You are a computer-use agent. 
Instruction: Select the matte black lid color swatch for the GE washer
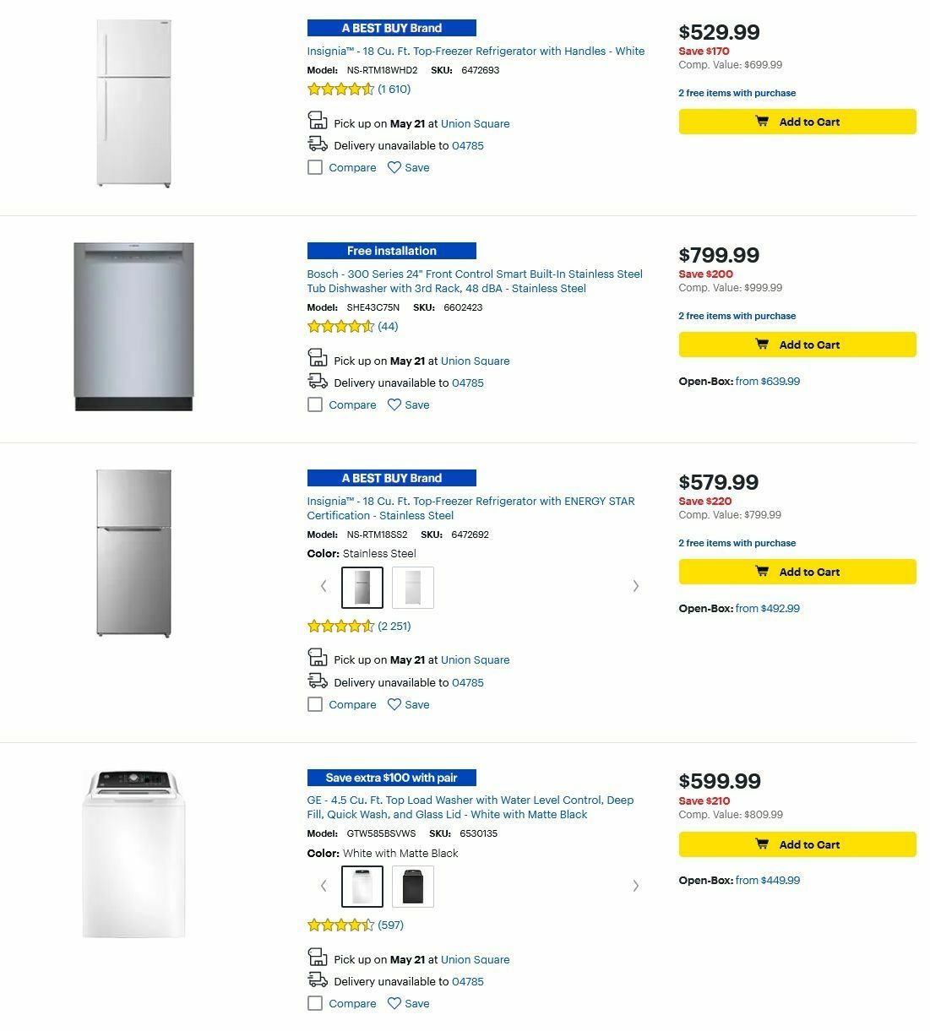pos(412,886)
